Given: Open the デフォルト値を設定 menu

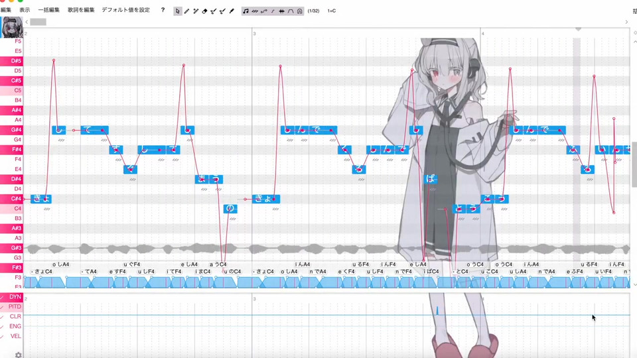Looking at the screenshot, I should point(125,10).
